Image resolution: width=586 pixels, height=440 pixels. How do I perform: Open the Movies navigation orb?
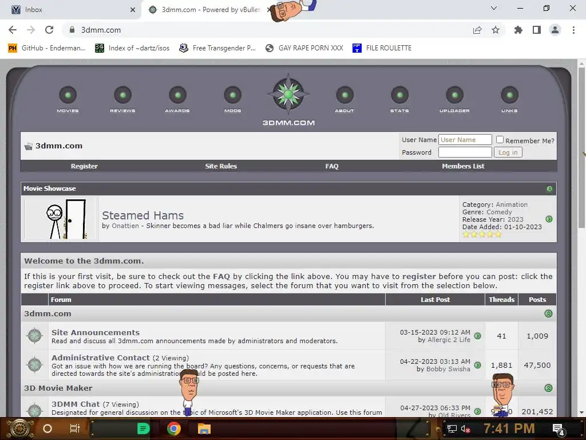68,95
